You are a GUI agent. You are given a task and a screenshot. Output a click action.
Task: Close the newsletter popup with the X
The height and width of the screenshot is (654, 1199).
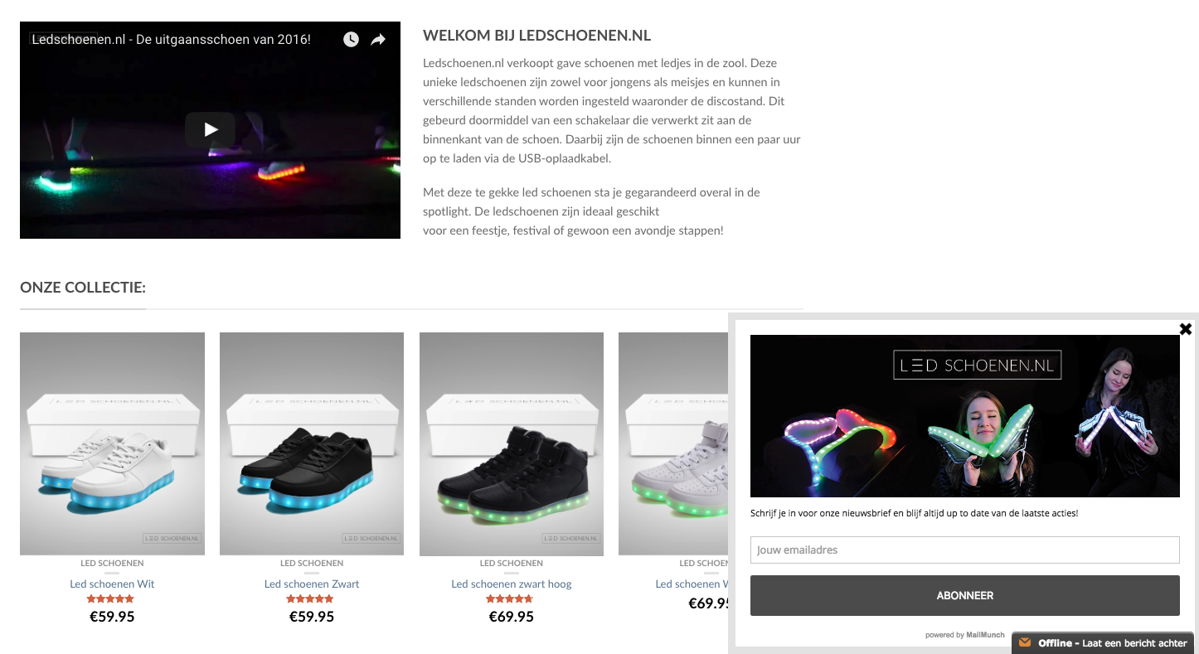pos(1186,329)
